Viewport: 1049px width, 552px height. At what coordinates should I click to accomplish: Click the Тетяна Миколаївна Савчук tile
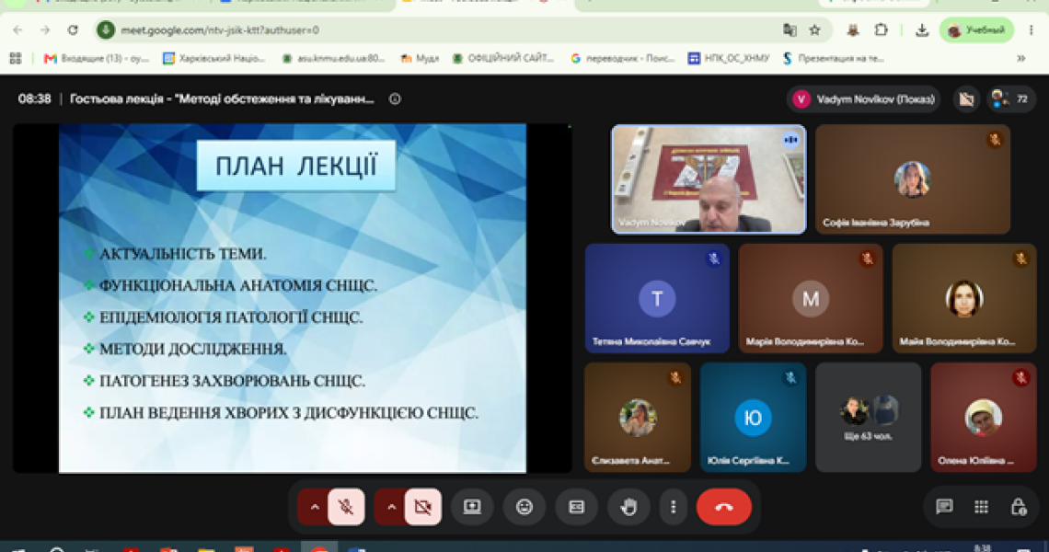pos(657,298)
